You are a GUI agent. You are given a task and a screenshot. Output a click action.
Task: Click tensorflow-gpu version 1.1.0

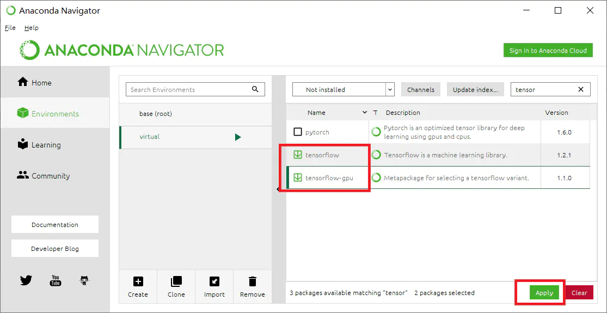coord(565,178)
